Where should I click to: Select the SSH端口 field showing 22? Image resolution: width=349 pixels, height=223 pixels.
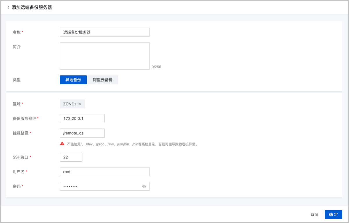tap(71, 157)
